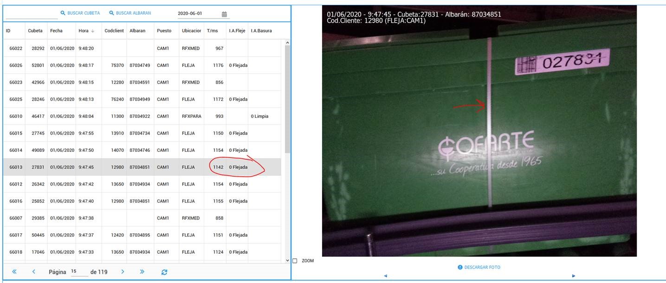Refresh the table with the reload icon
This screenshot has width=666, height=283.
tap(164, 272)
